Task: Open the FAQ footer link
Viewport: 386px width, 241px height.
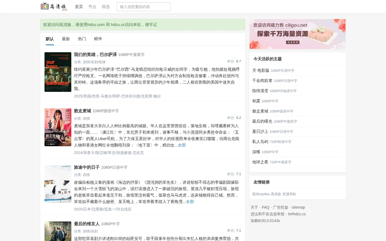Action: [266, 207]
